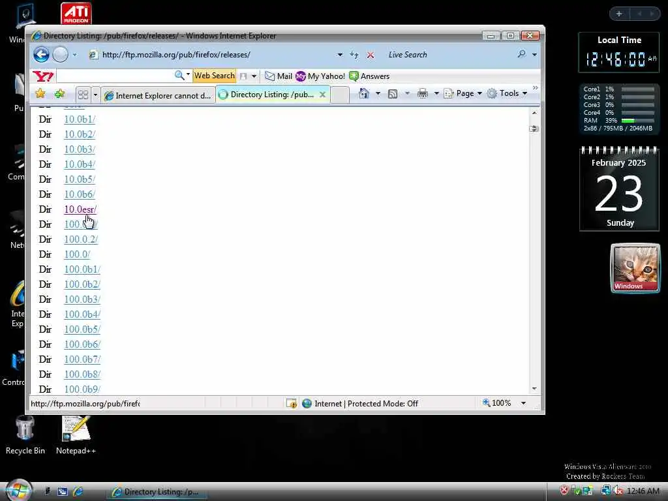Click the Web Search button
Screen dimensions: 668x501
click(x=214, y=76)
